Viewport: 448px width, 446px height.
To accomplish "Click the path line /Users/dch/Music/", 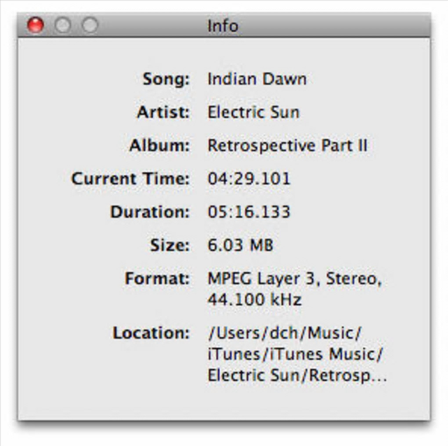I will (285, 333).
